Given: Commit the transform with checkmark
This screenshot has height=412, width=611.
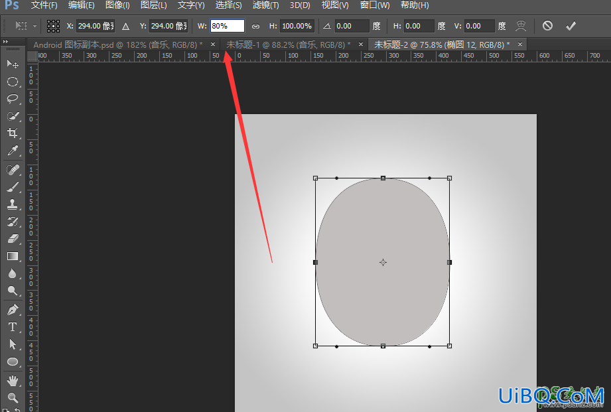Looking at the screenshot, I should click(571, 26).
